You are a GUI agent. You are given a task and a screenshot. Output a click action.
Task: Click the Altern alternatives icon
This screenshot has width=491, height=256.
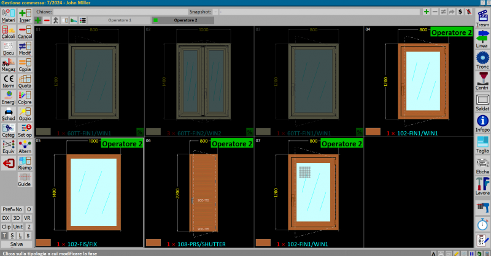[25, 147]
